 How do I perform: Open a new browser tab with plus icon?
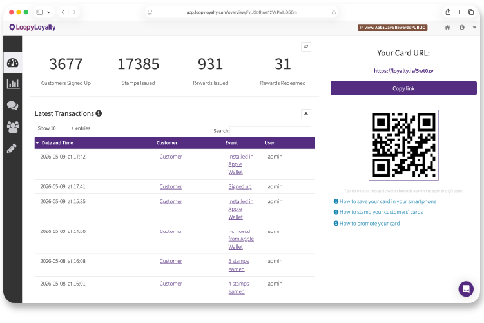click(460, 12)
